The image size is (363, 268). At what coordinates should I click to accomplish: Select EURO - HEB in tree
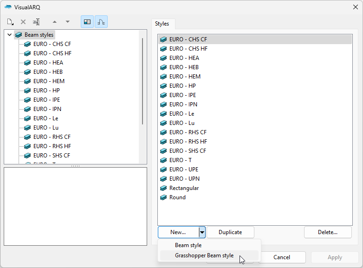coord(48,72)
